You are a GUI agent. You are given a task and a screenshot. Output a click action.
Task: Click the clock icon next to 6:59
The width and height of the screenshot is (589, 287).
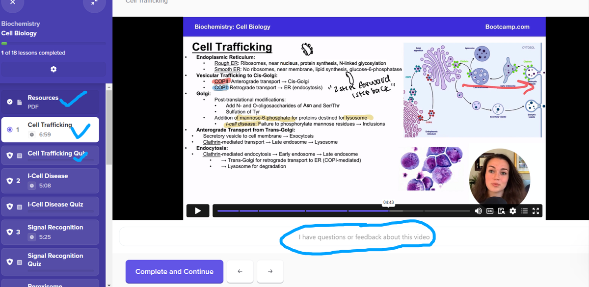click(x=31, y=134)
